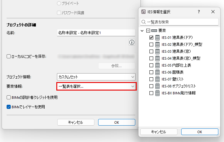This screenshot has width=224, height=142.
Task: Click the schedule icon for IES-06 面積表
Action: pyautogui.click(x=157, y=72)
